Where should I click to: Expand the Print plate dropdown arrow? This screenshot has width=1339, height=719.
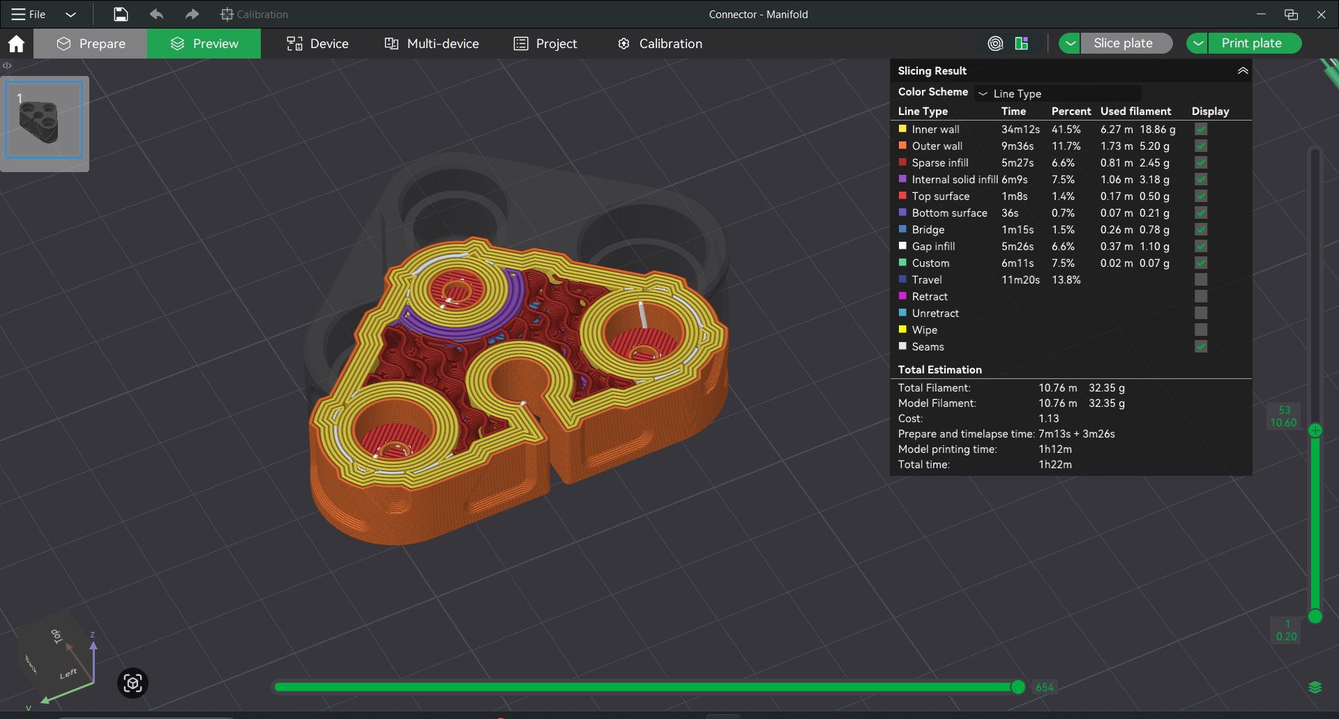pos(1197,43)
